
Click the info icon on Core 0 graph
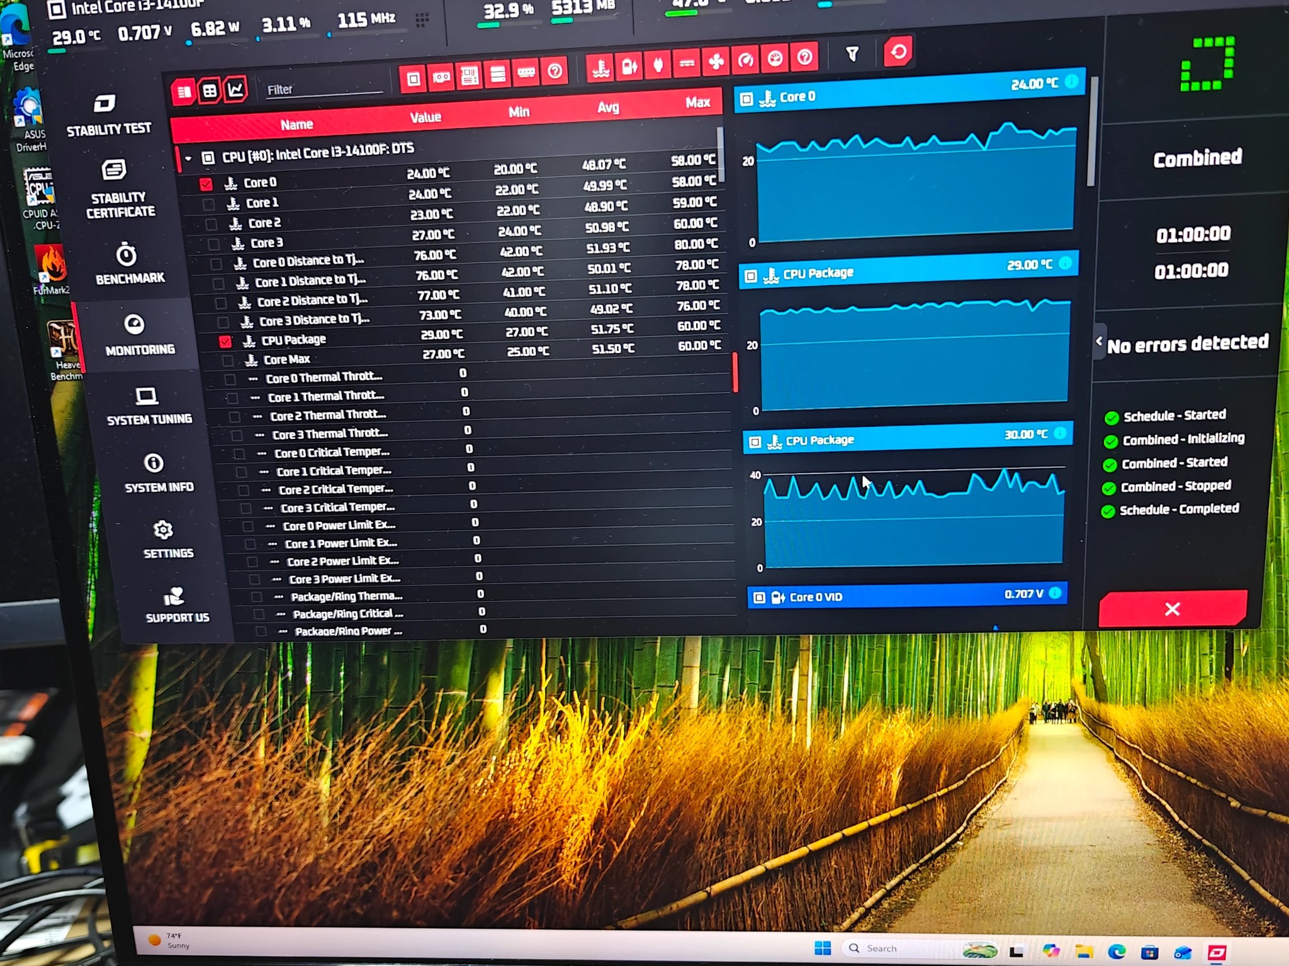pos(1071,81)
